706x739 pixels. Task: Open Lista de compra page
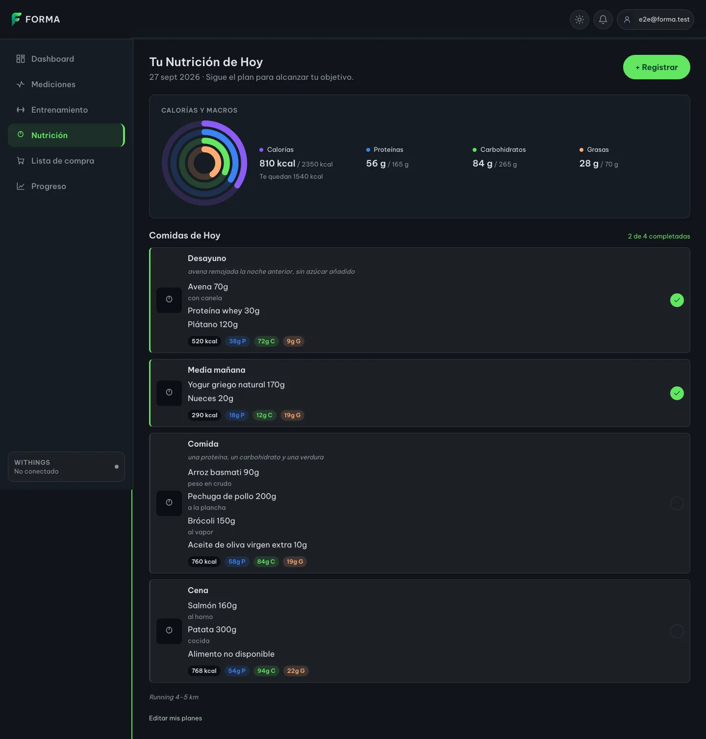[66, 161]
